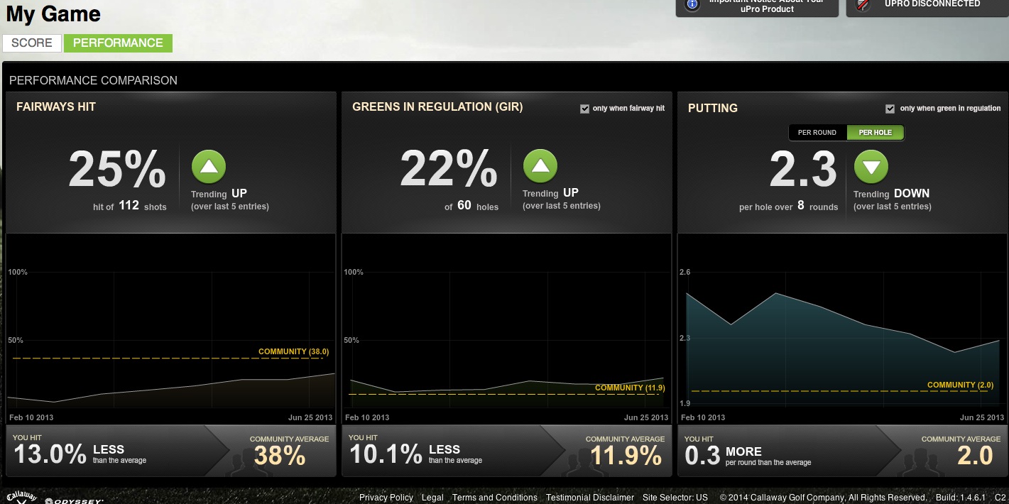
Task: Click the info icon on uPro notice
Action: 692,4
